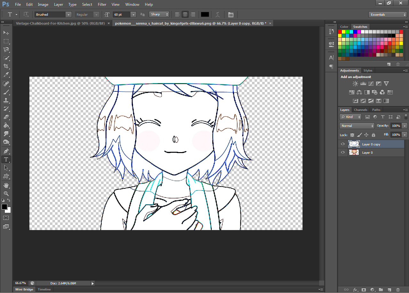Select the Horizontal Type tool

pyautogui.click(x=6, y=159)
